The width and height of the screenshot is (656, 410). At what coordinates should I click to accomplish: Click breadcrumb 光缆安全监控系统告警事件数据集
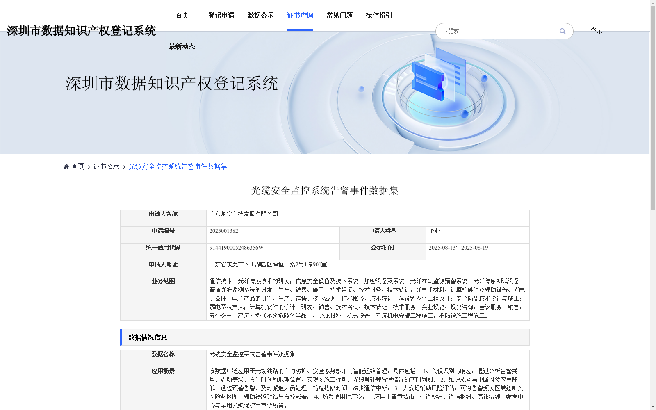click(x=178, y=166)
